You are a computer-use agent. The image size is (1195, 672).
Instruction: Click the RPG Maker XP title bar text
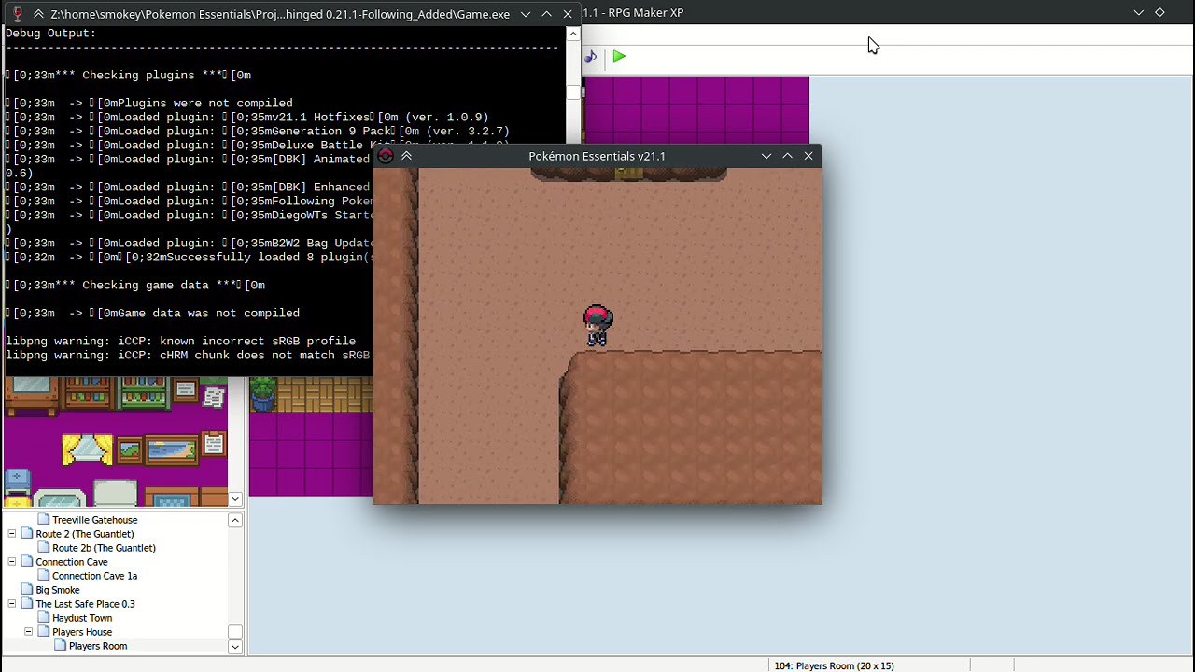pos(633,12)
